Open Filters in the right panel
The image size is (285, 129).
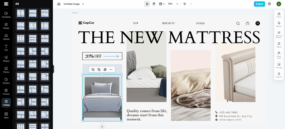pos(279,15)
